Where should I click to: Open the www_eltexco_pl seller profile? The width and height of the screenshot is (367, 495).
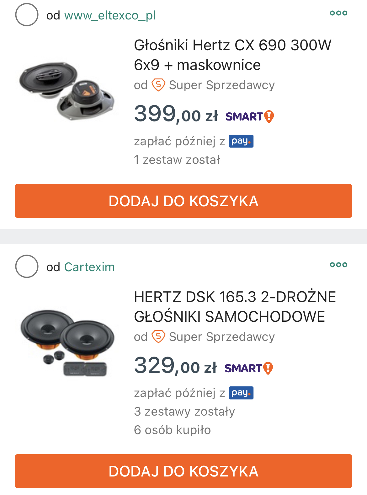tap(110, 15)
